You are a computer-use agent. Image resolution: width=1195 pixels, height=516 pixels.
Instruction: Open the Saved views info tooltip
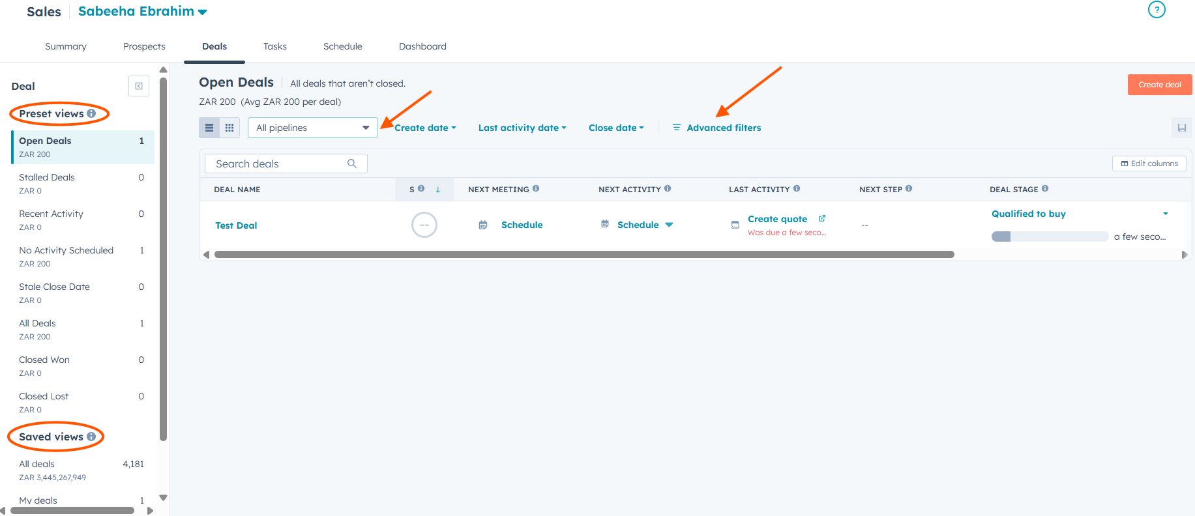pyautogui.click(x=91, y=437)
